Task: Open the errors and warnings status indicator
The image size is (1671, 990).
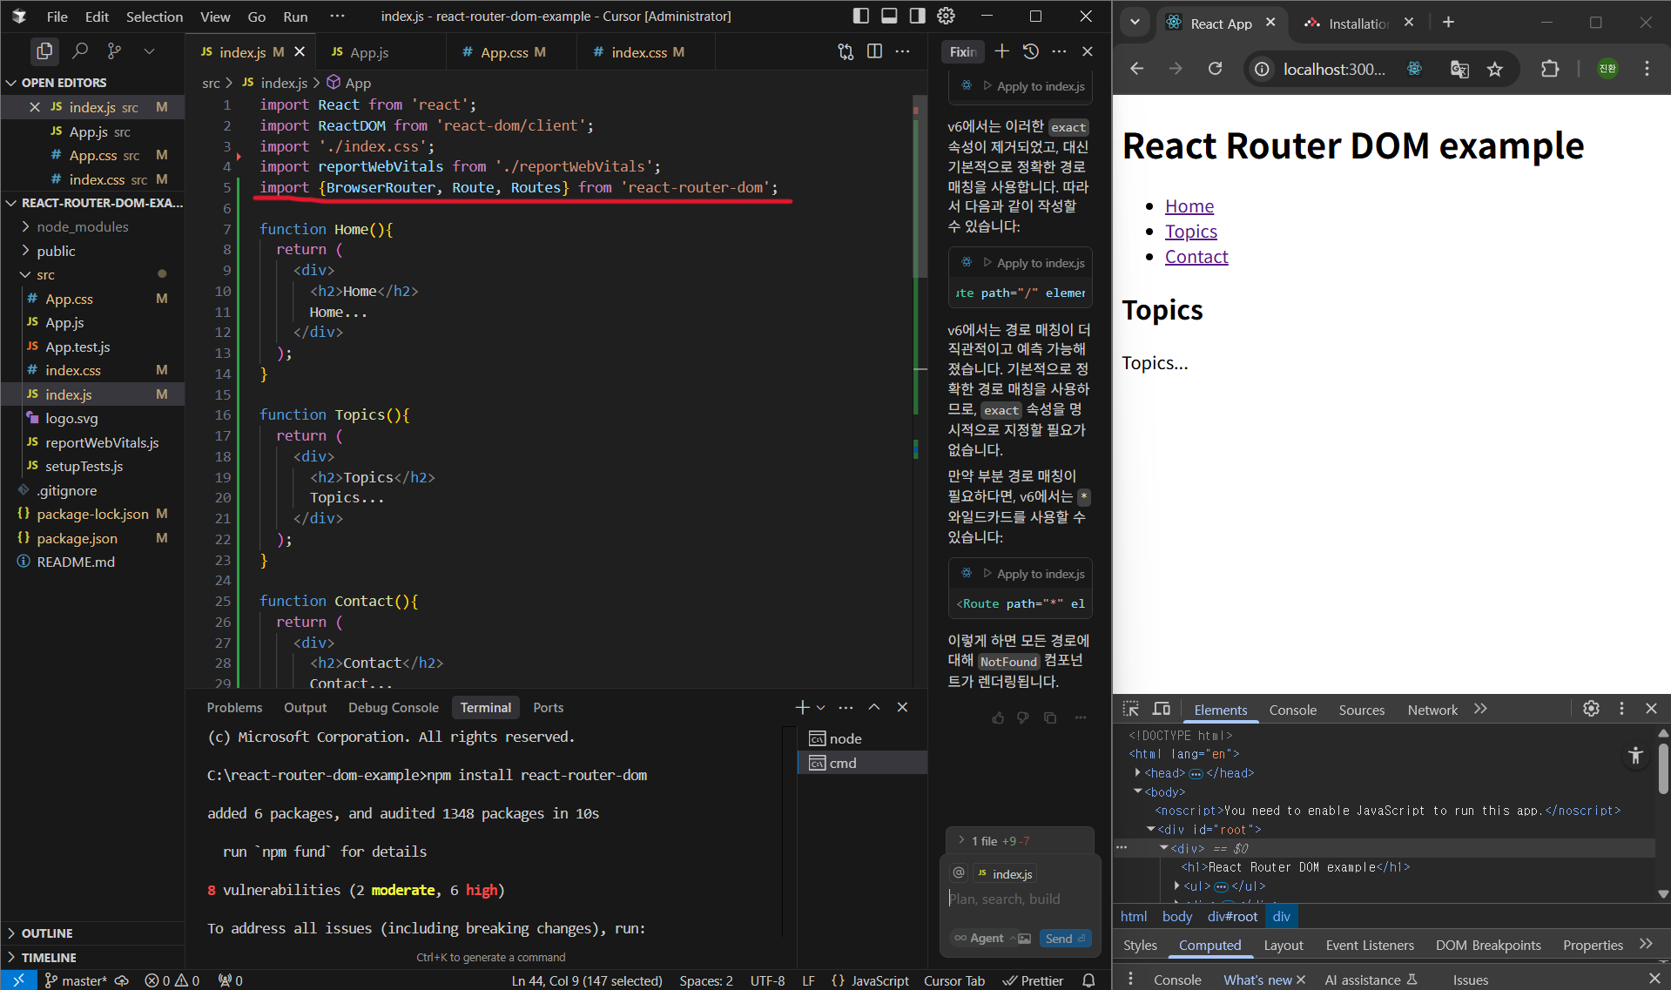Action: [172, 980]
